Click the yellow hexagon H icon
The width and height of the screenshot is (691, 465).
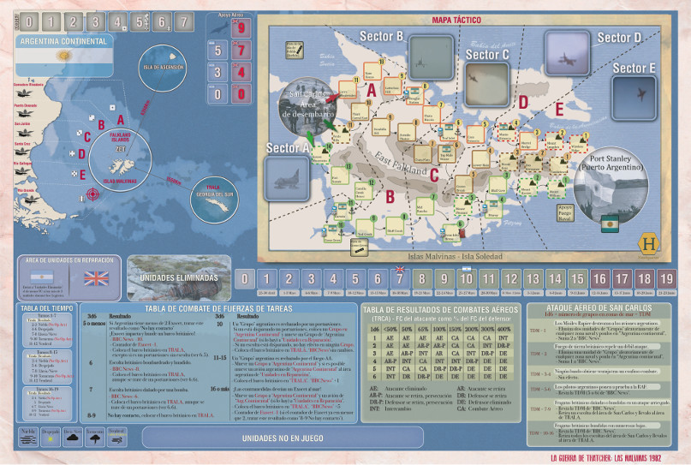coord(652,242)
